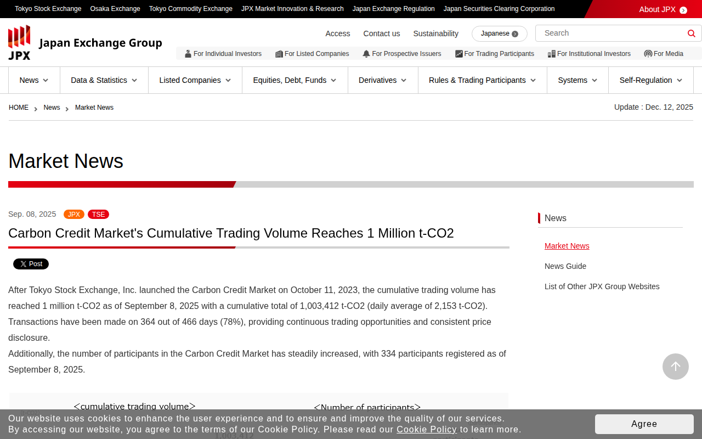Open List of Other JPX Group Websites
This screenshot has width=702, height=439.
coord(602,286)
